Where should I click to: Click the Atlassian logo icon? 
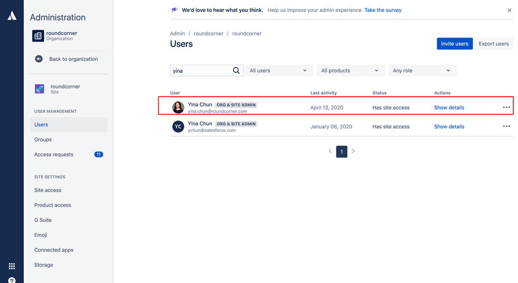[11, 16]
